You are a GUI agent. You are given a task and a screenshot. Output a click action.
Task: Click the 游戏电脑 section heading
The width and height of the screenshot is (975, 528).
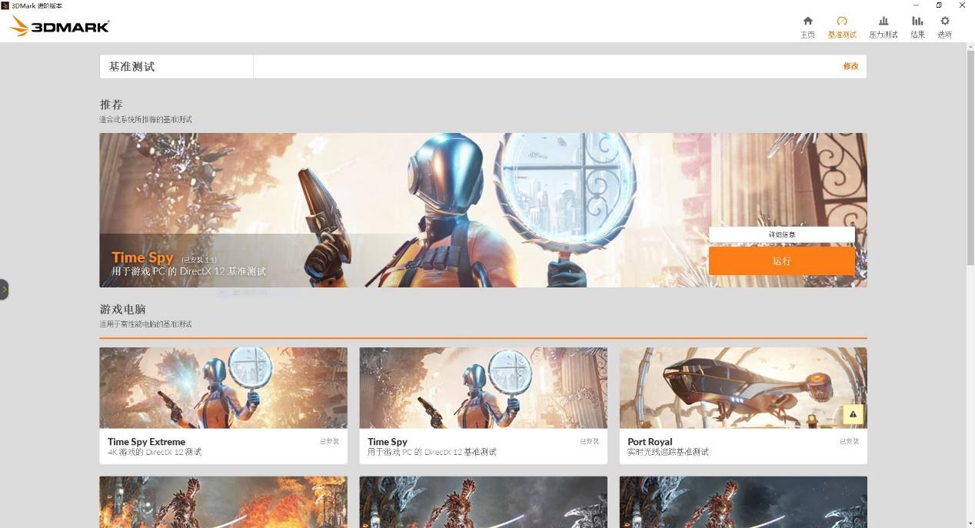coord(122,309)
